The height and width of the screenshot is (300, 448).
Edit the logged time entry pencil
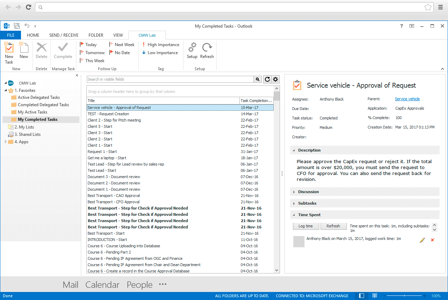click(x=422, y=240)
